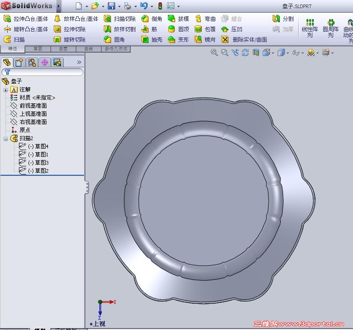Screen dimensions: 353x330
Task: Click the Zoom to Area icon
Action: 224,52
